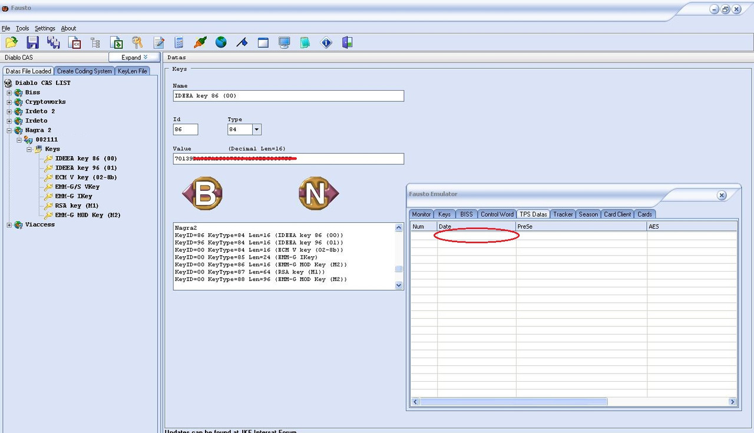Switch to BISS tab in Fausto Emulator
The height and width of the screenshot is (433, 754).
point(466,214)
